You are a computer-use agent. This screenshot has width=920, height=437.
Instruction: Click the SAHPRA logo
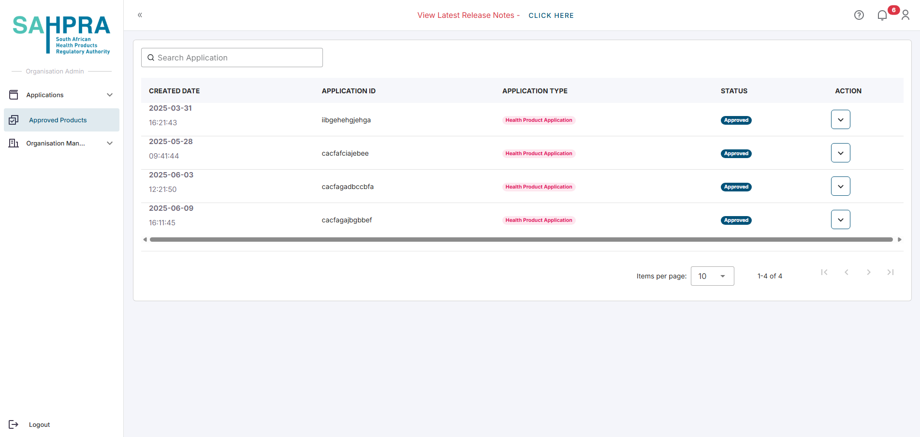(61, 34)
